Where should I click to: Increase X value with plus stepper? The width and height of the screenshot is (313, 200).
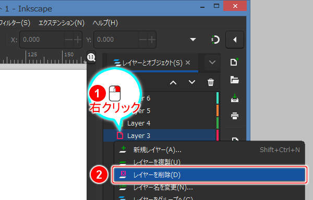click(78, 40)
